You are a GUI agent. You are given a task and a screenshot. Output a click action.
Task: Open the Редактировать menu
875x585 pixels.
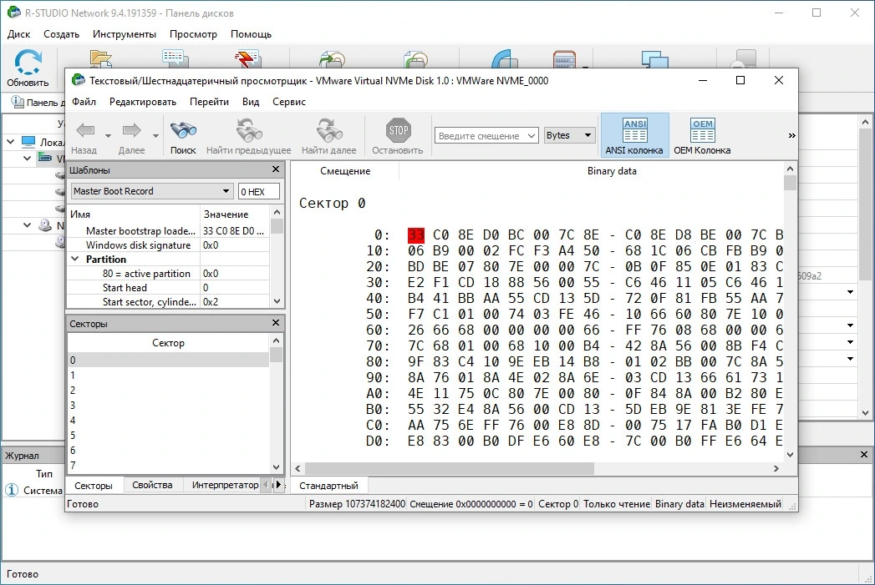(x=143, y=102)
